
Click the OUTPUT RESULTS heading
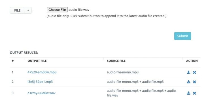(24, 53)
